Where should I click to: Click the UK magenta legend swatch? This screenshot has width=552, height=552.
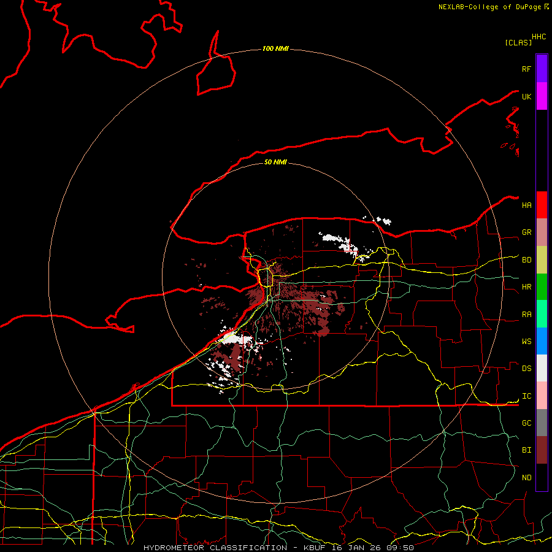542,96
